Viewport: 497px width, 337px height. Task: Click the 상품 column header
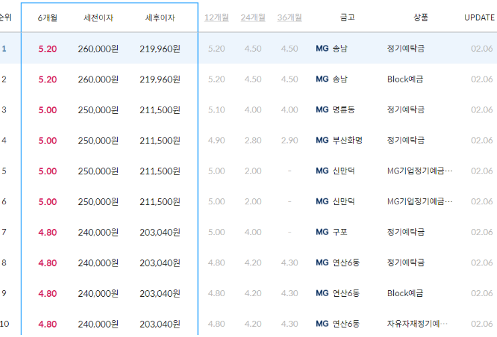[421, 17]
